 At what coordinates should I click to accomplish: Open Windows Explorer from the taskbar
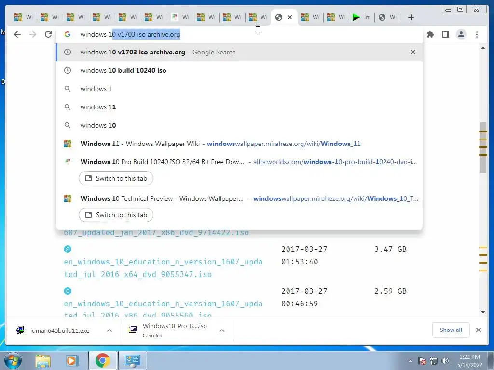click(43, 360)
